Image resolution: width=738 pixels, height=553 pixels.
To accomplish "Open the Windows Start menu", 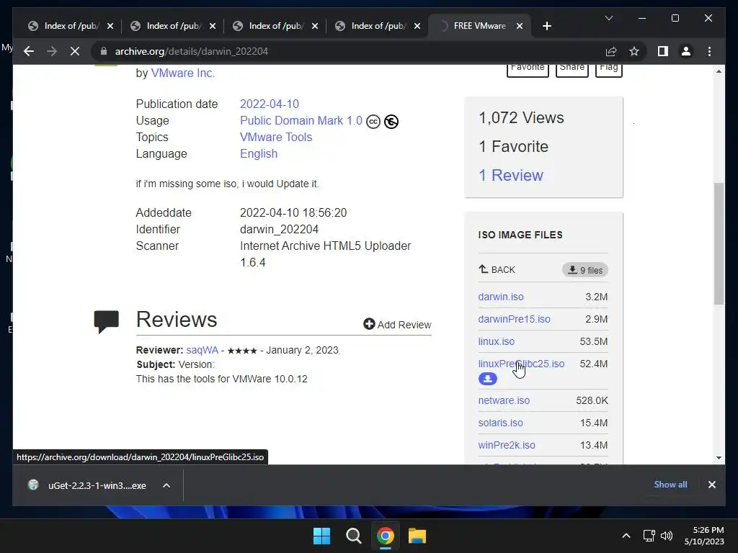I will tap(322, 536).
